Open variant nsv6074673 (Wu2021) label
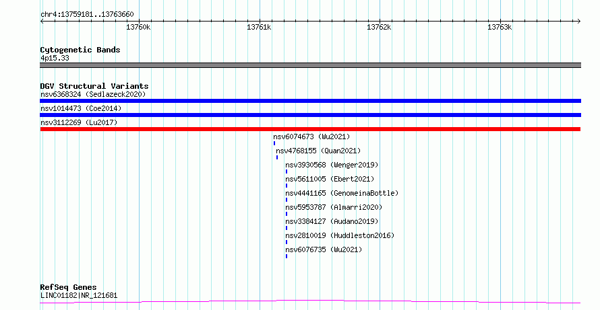Screen dimensions: 600x310 311,137
